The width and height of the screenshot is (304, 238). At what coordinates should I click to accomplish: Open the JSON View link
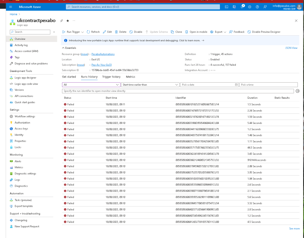coord(291,48)
